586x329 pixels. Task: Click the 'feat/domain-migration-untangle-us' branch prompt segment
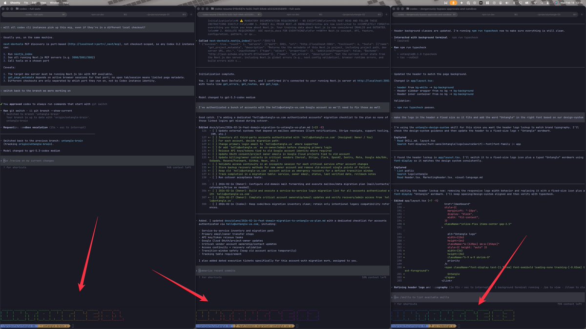click(x=263, y=325)
